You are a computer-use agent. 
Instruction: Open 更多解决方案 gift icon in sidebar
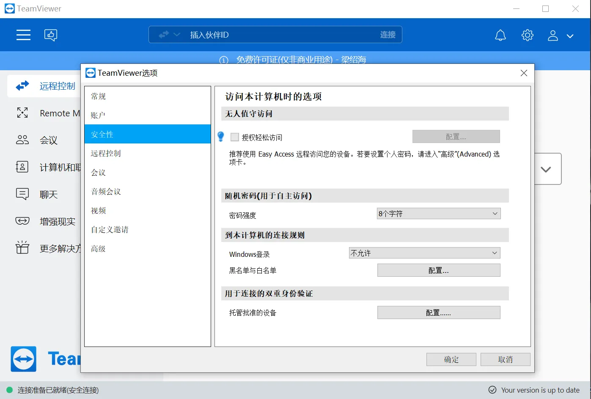pos(22,248)
